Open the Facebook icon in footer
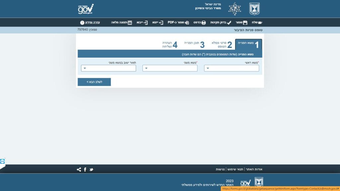This screenshot has height=191, width=340. pos(85,169)
